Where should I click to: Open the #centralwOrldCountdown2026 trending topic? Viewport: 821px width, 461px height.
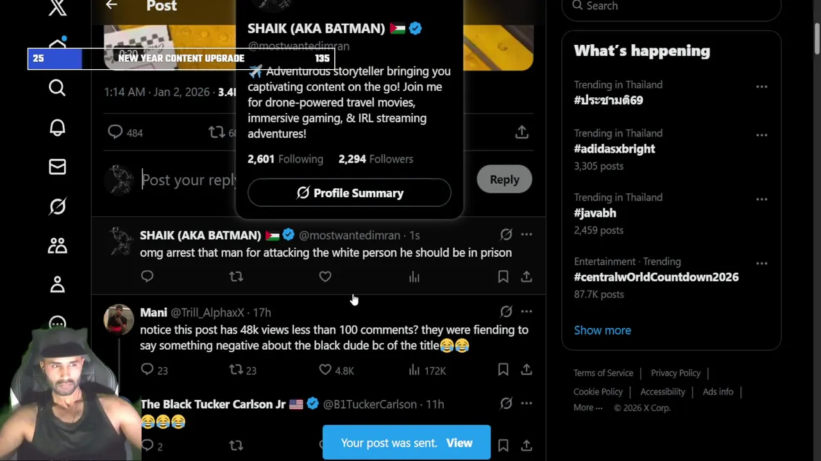(x=656, y=277)
